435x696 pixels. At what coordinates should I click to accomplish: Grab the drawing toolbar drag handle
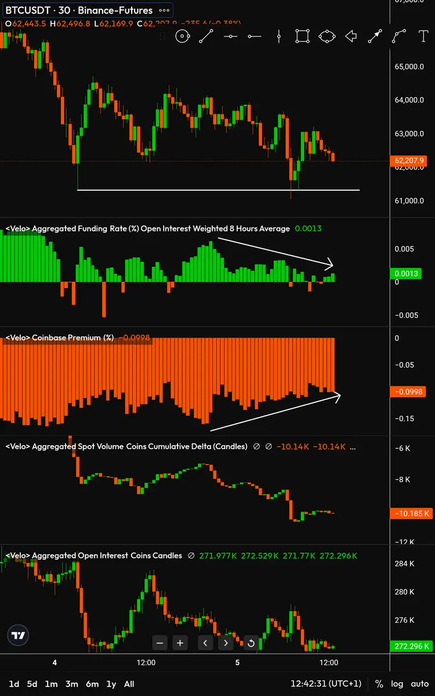pos(163,37)
